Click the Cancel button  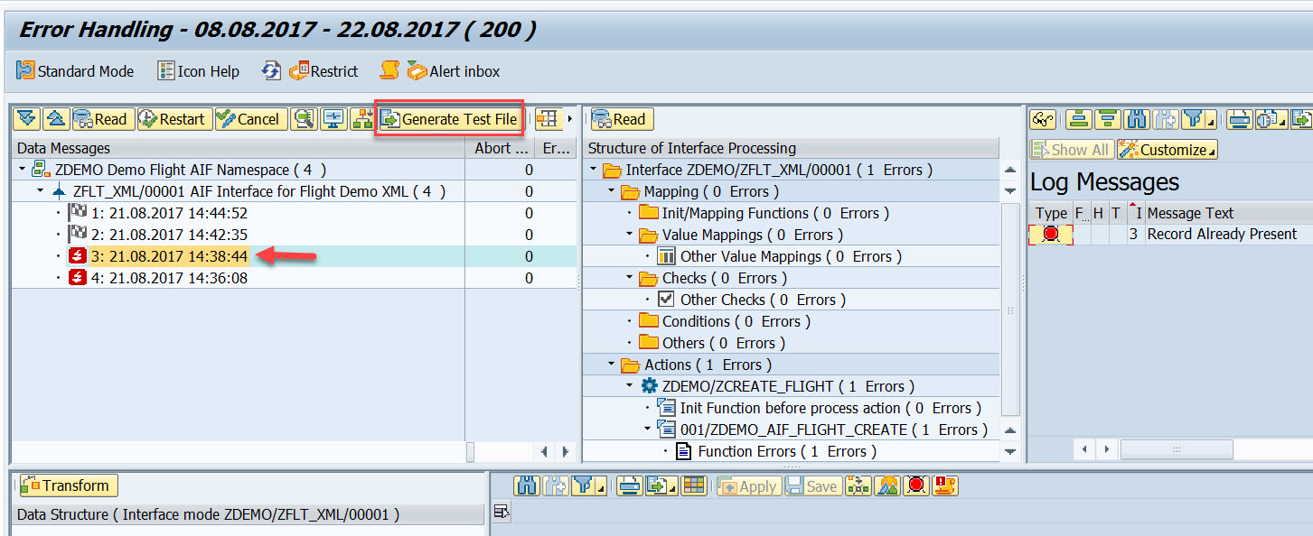point(251,118)
